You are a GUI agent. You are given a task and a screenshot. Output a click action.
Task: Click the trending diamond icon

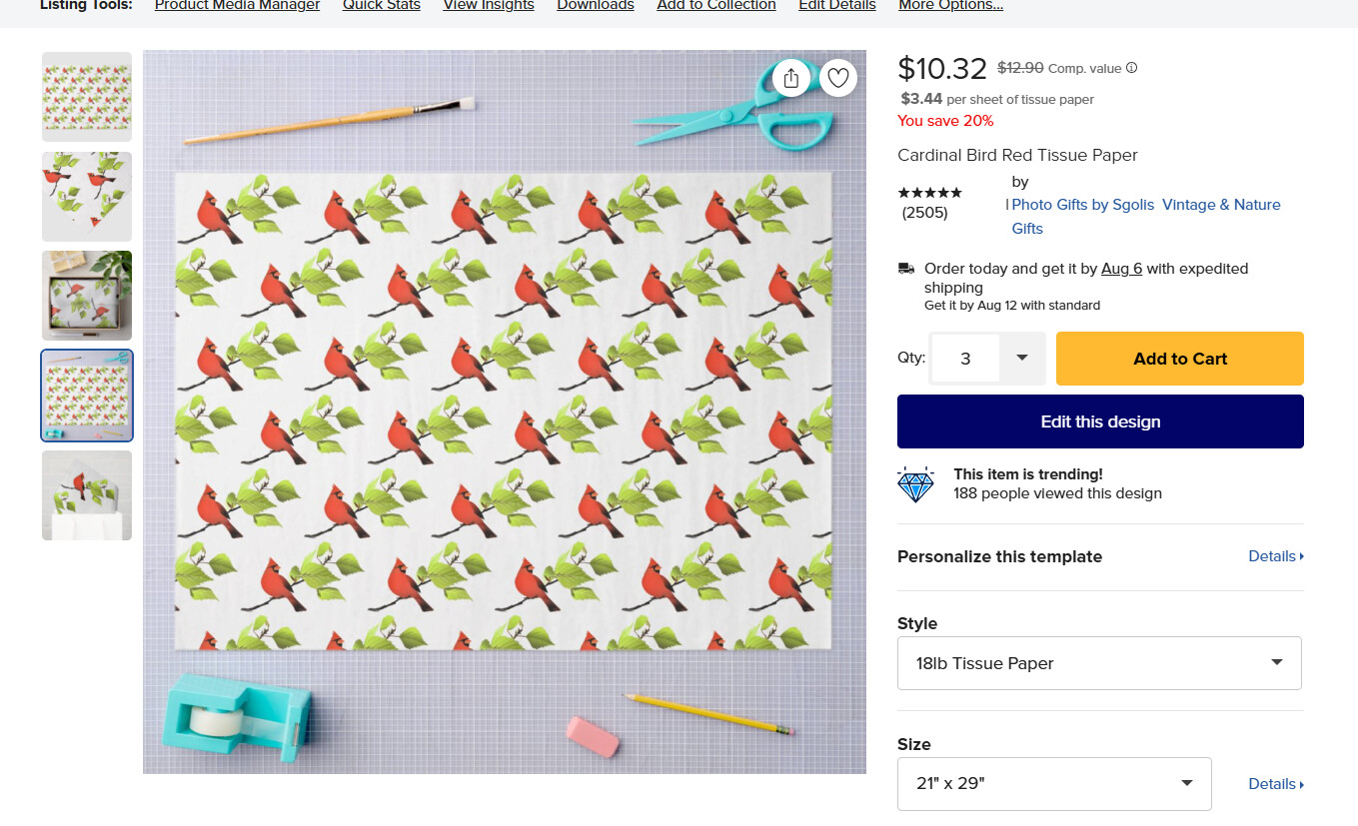(x=915, y=484)
